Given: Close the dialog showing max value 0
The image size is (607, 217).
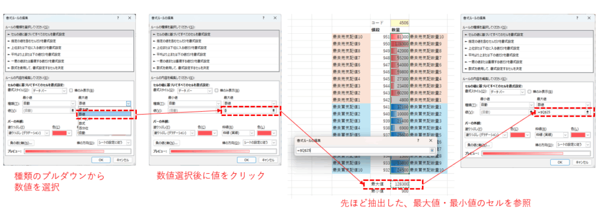Looking at the screenshot, I should (x=275, y=18).
